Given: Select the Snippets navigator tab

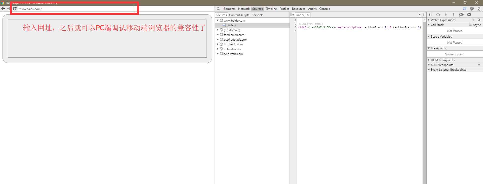Looking at the screenshot, I should point(257,15).
